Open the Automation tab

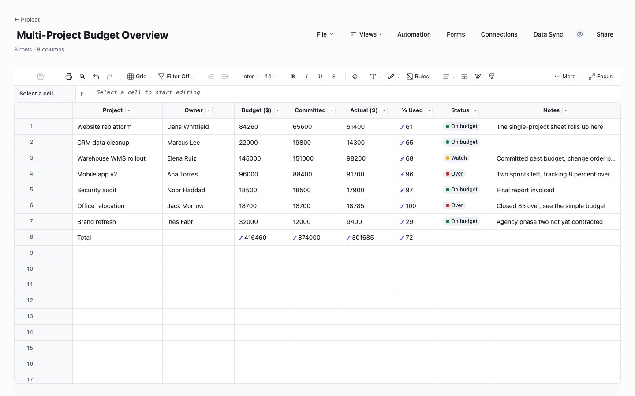tap(414, 34)
